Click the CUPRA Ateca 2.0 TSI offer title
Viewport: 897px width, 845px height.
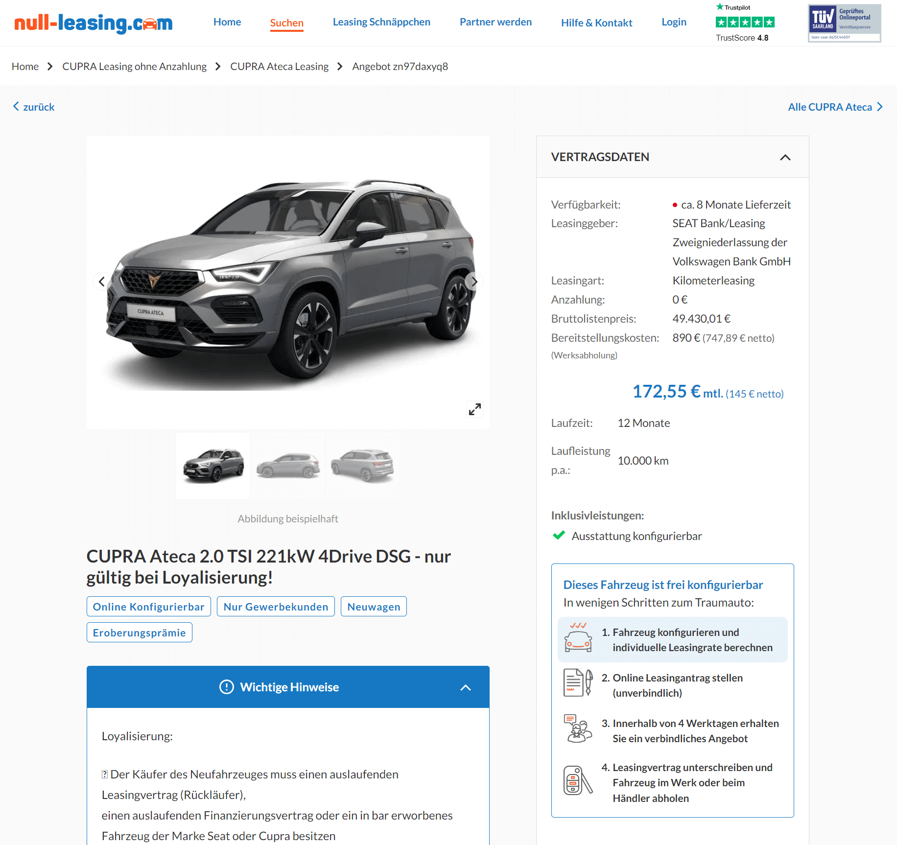(x=269, y=567)
